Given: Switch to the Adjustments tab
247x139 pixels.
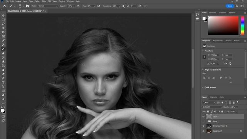Looking at the screenshot, I should (x=218, y=41).
